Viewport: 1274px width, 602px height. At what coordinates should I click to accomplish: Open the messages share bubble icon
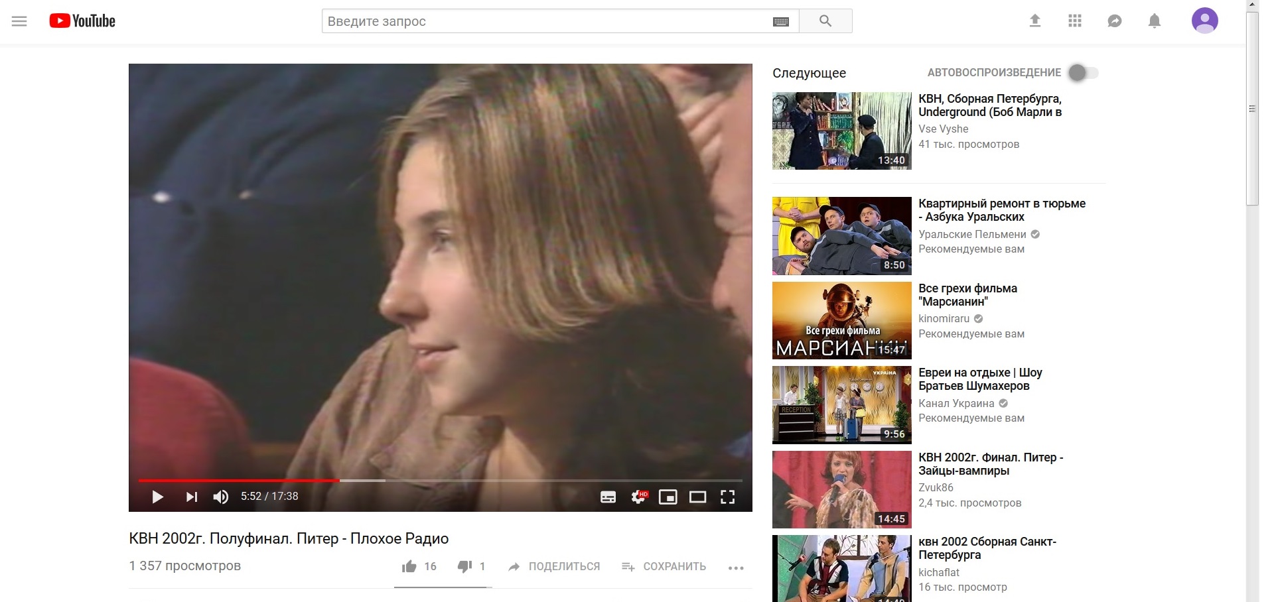[x=1115, y=21]
